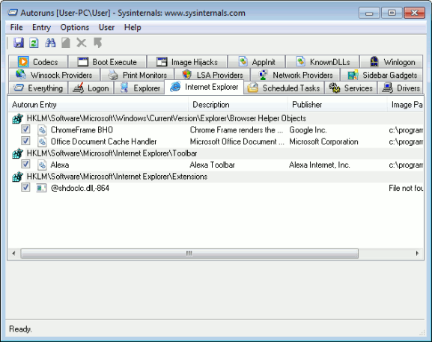432x342 pixels.
Task: Switch to the Services tab
Action: (x=350, y=88)
